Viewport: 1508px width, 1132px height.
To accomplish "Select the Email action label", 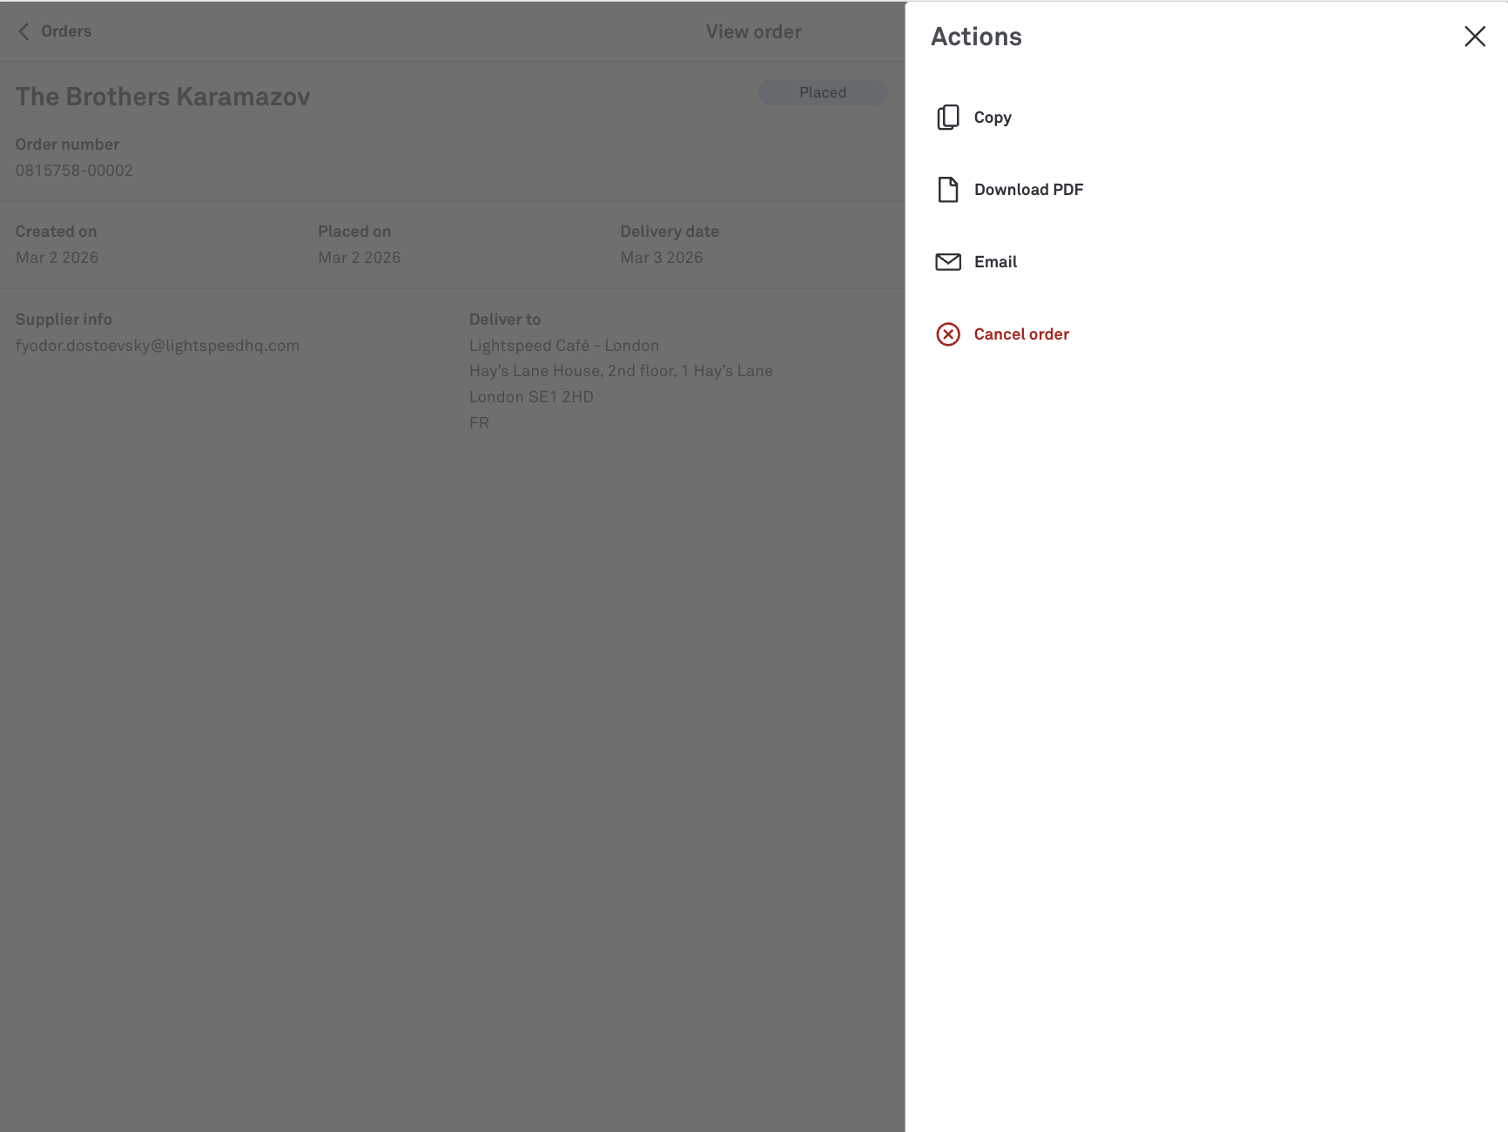I will click(x=995, y=262).
